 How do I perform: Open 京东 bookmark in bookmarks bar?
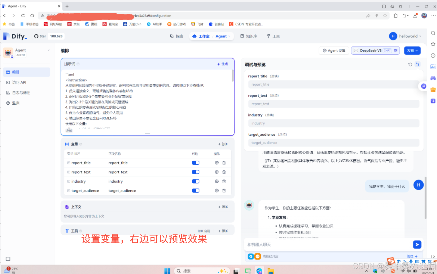74,24
